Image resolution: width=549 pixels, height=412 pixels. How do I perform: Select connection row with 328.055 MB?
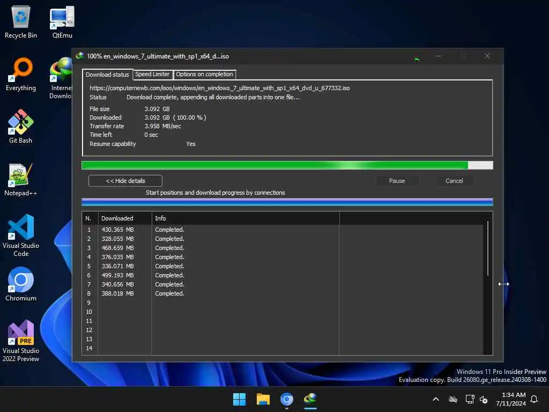(x=283, y=239)
